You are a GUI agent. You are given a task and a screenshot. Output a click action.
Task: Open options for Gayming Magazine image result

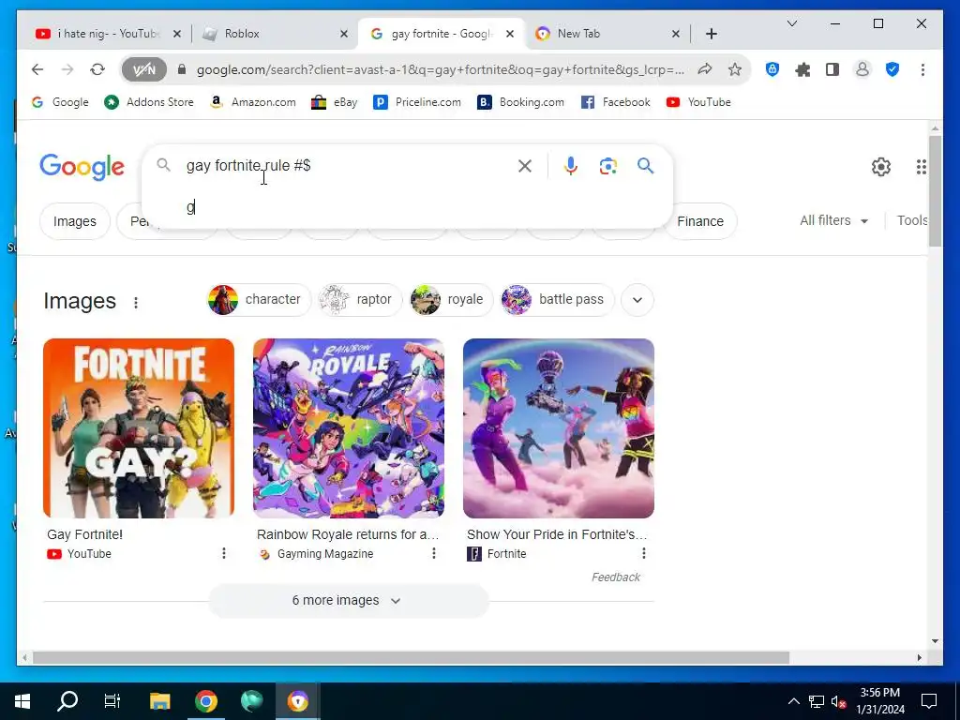pyautogui.click(x=434, y=553)
